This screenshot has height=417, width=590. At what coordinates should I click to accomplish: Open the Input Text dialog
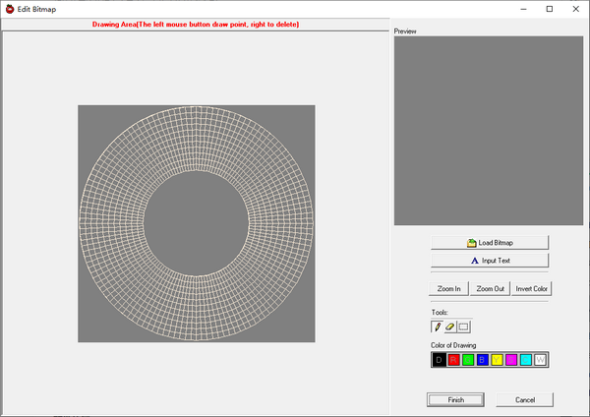pyautogui.click(x=489, y=261)
